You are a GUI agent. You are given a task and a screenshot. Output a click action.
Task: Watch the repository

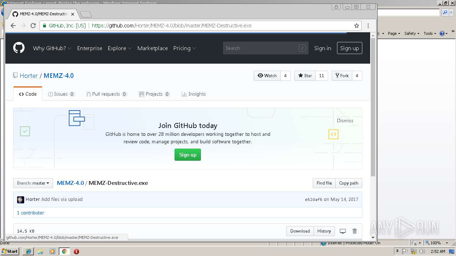267,76
